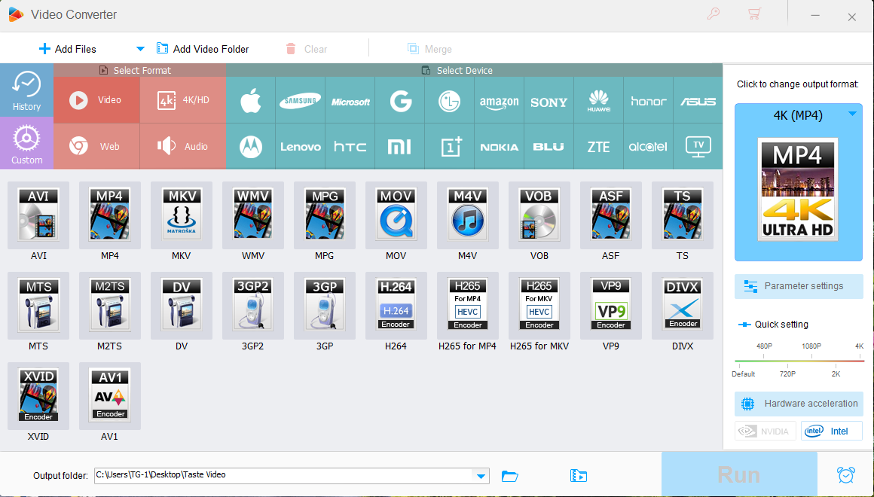Open Amazon device presets
Viewport: 874px width, 497px height.
click(x=500, y=100)
